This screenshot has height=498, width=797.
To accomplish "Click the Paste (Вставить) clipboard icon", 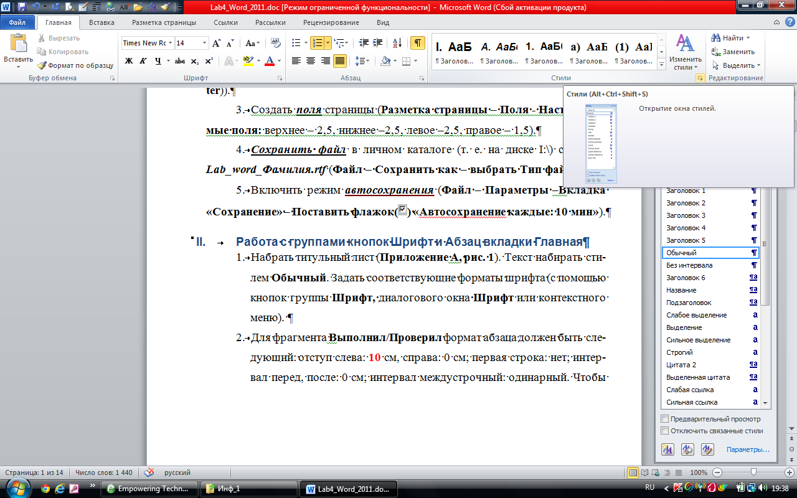I will 18,44.
